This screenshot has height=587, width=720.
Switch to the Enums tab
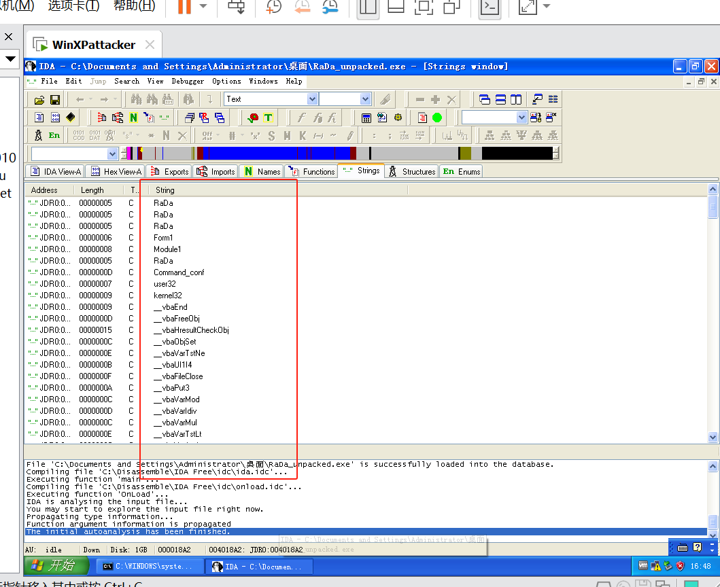click(461, 172)
